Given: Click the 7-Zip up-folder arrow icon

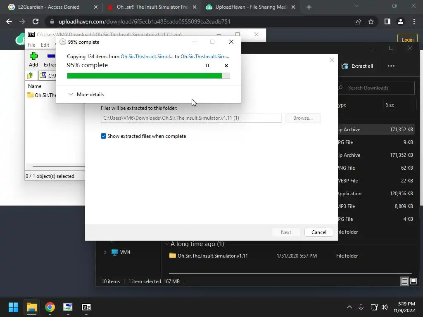Looking at the screenshot, I should click(x=30, y=76).
